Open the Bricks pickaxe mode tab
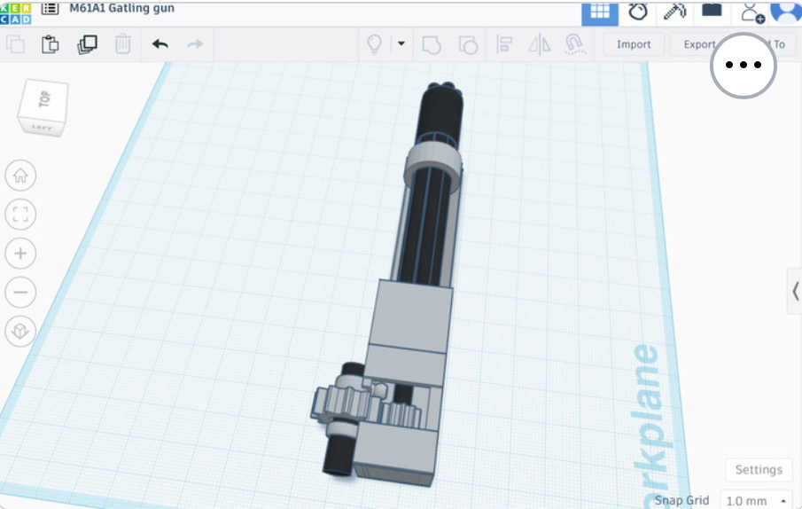802x509 pixels. click(x=674, y=12)
